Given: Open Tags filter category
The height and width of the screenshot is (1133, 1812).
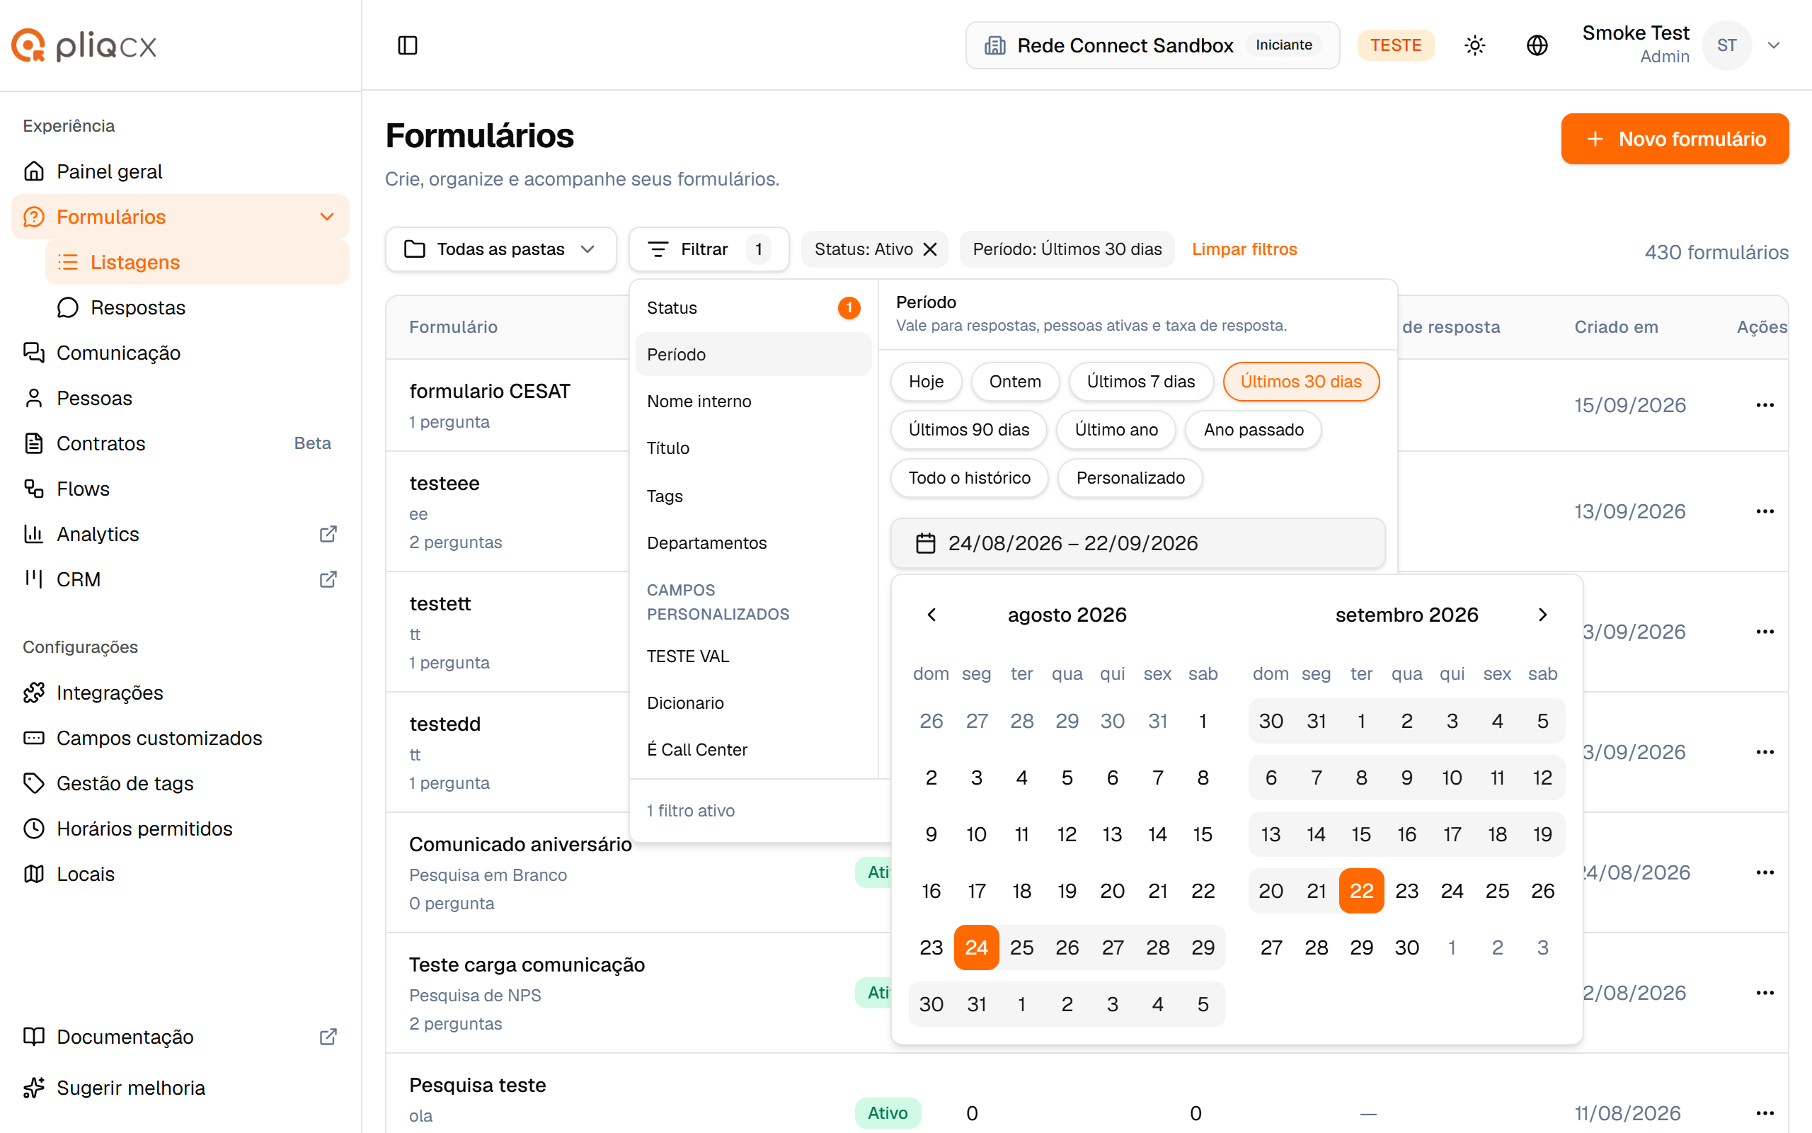Looking at the screenshot, I should coord(753,496).
